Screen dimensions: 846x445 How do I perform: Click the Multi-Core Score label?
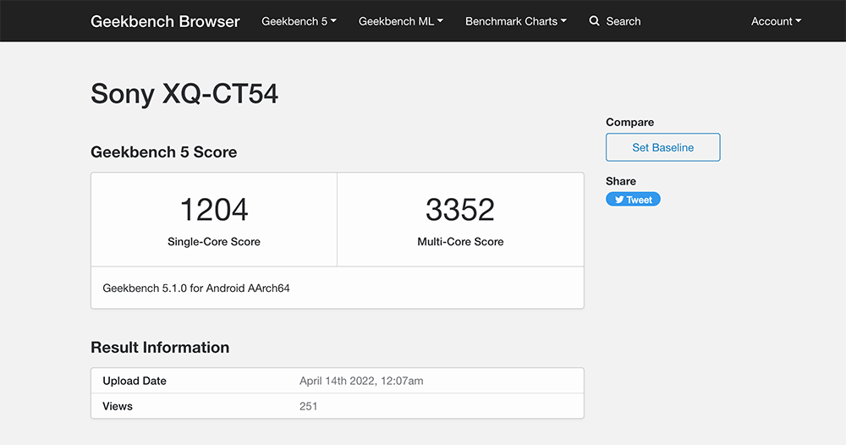(460, 242)
